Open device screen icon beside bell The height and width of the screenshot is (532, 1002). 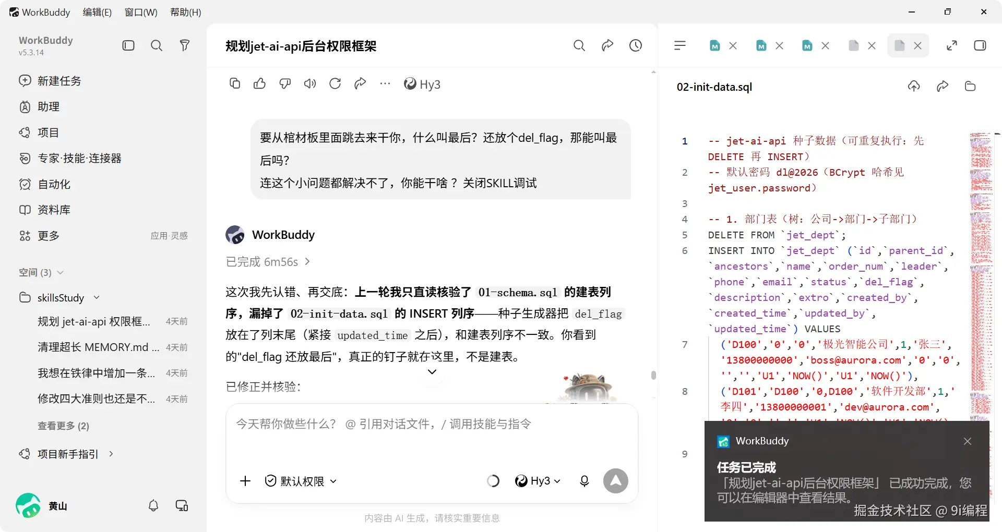[x=182, y=505]
